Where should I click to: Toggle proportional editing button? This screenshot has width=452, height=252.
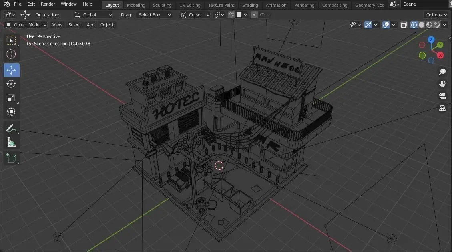[254, 15]
